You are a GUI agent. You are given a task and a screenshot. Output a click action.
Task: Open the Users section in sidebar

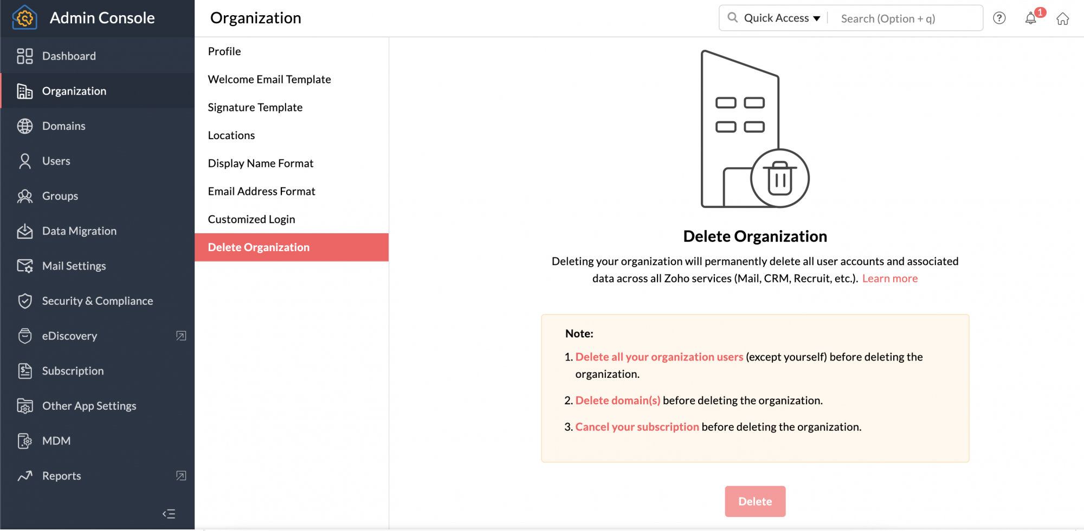click(56, 161)
